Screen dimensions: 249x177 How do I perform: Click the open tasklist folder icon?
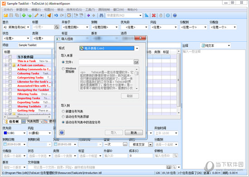[6, 15]
